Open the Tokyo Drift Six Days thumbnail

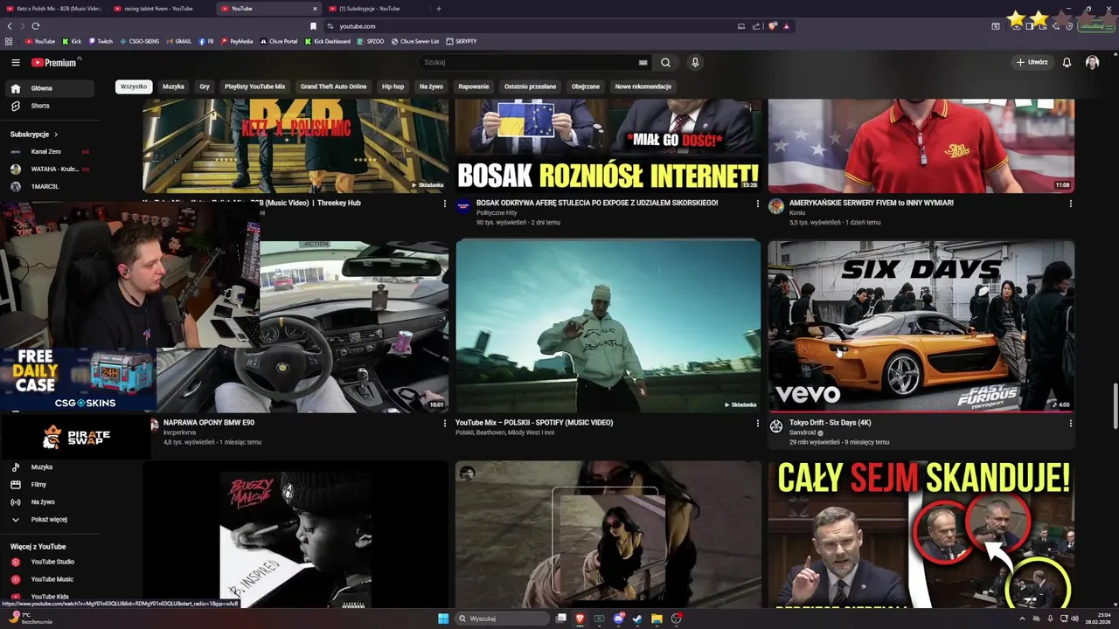921,326
